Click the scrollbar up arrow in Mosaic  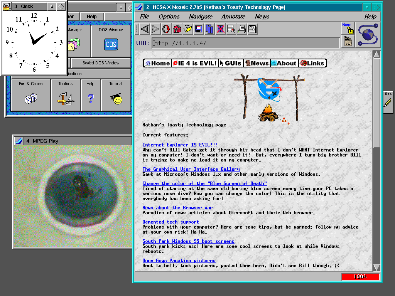coord(376,54)
